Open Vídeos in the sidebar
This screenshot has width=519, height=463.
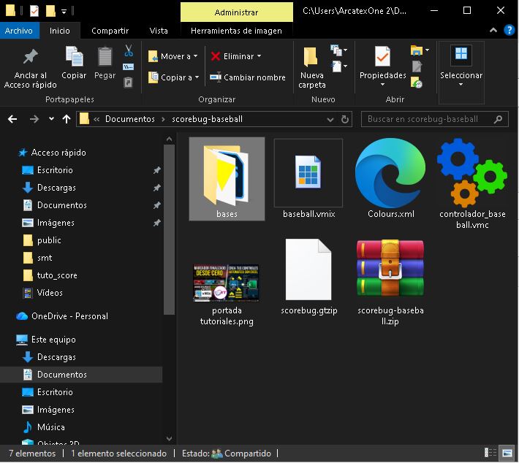pyautogui.click(x=50, y=293)
